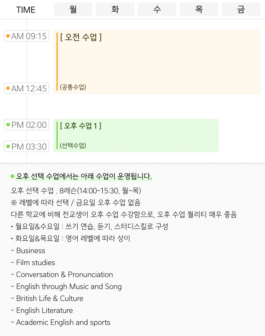
Task: Toggle the 수 day column header
Action: (157, 9)
